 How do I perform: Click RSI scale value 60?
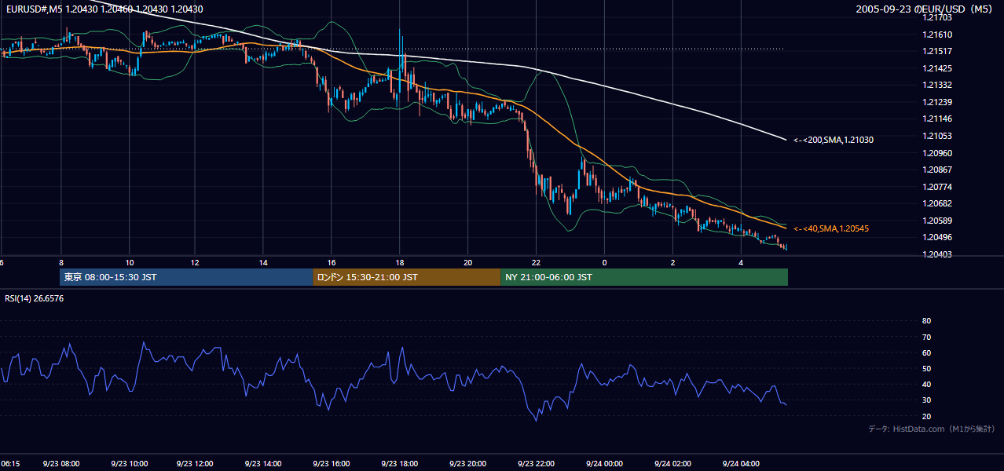(926, 352)
